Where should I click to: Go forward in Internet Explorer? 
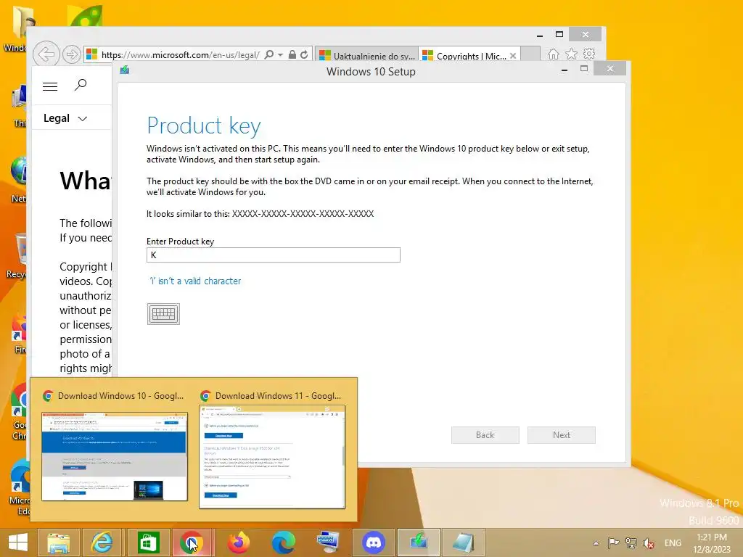coord(72,54)
